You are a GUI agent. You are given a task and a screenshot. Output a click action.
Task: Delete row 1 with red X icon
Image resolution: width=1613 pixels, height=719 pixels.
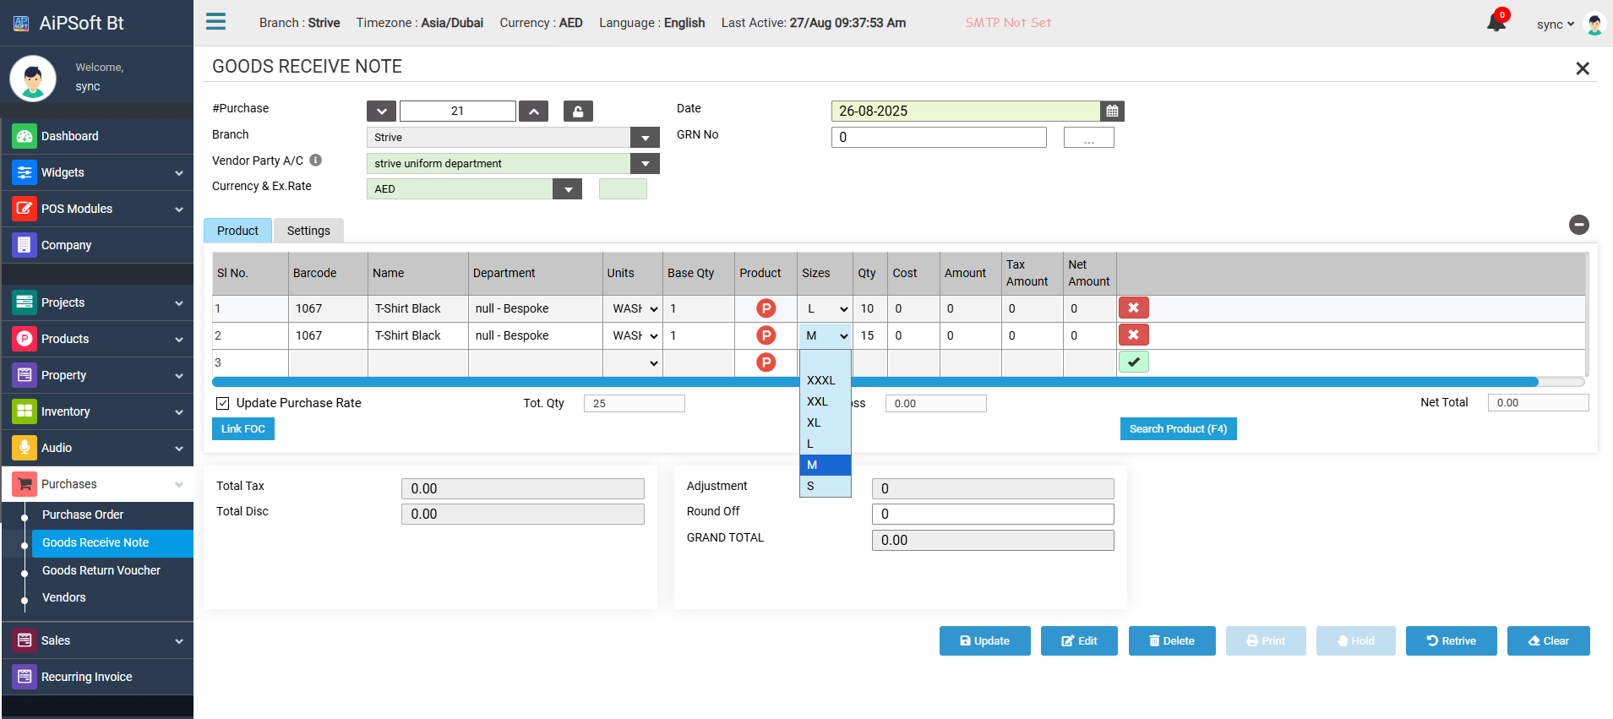coord(1133,308)
